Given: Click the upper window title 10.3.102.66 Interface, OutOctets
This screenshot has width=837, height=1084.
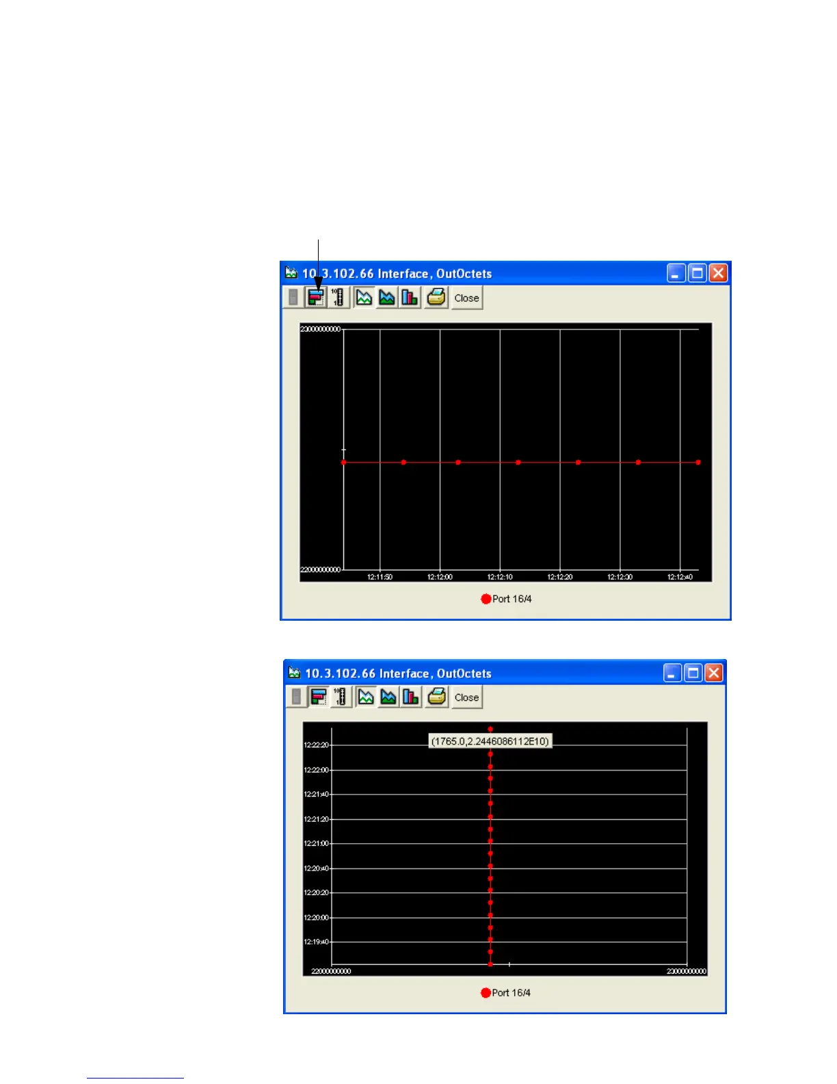Looking at the screenshot, I should point(397,274).
